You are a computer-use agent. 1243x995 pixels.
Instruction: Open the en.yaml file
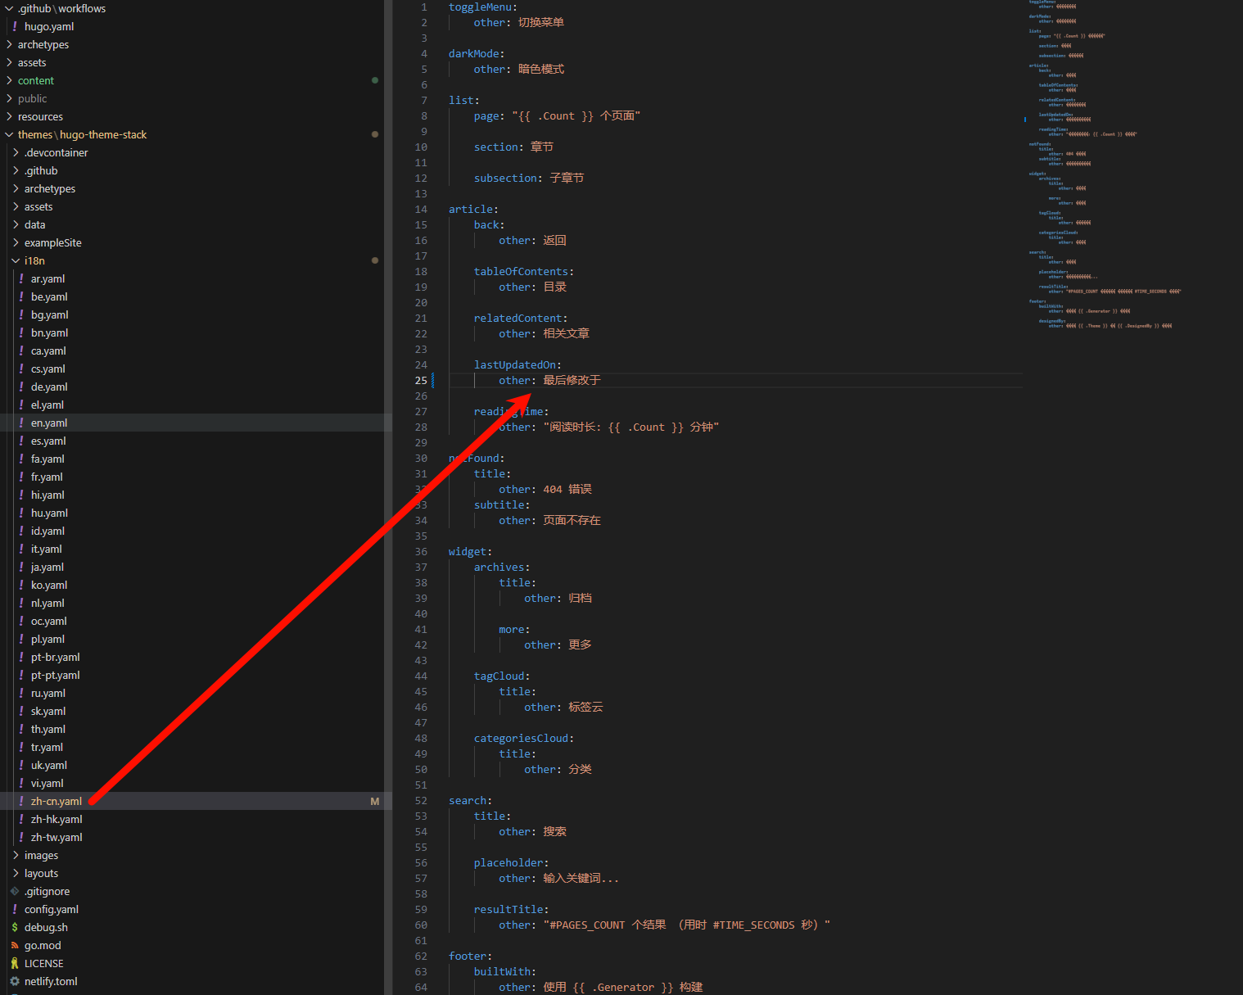tap(49, 423)
